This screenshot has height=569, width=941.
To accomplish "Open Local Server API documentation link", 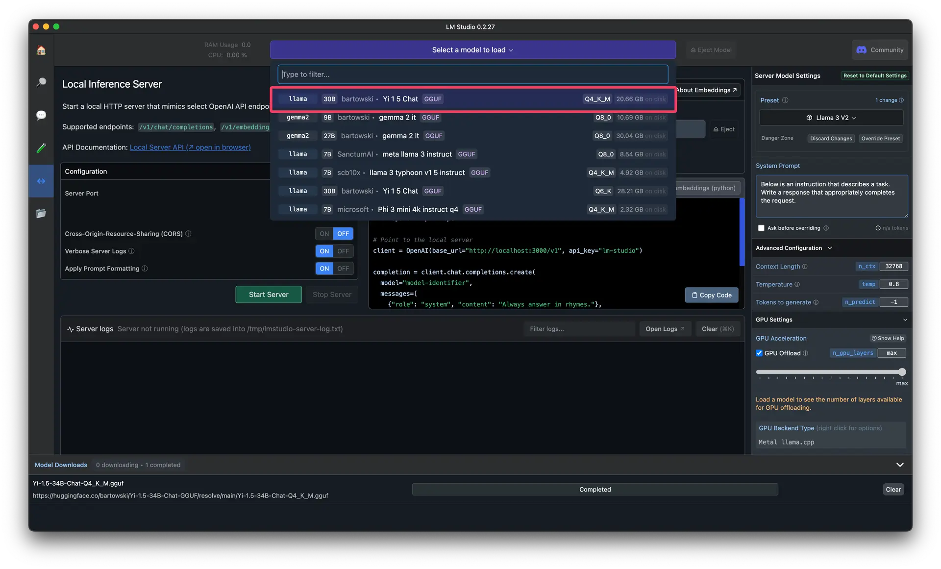I will click(x=190, y=148).
